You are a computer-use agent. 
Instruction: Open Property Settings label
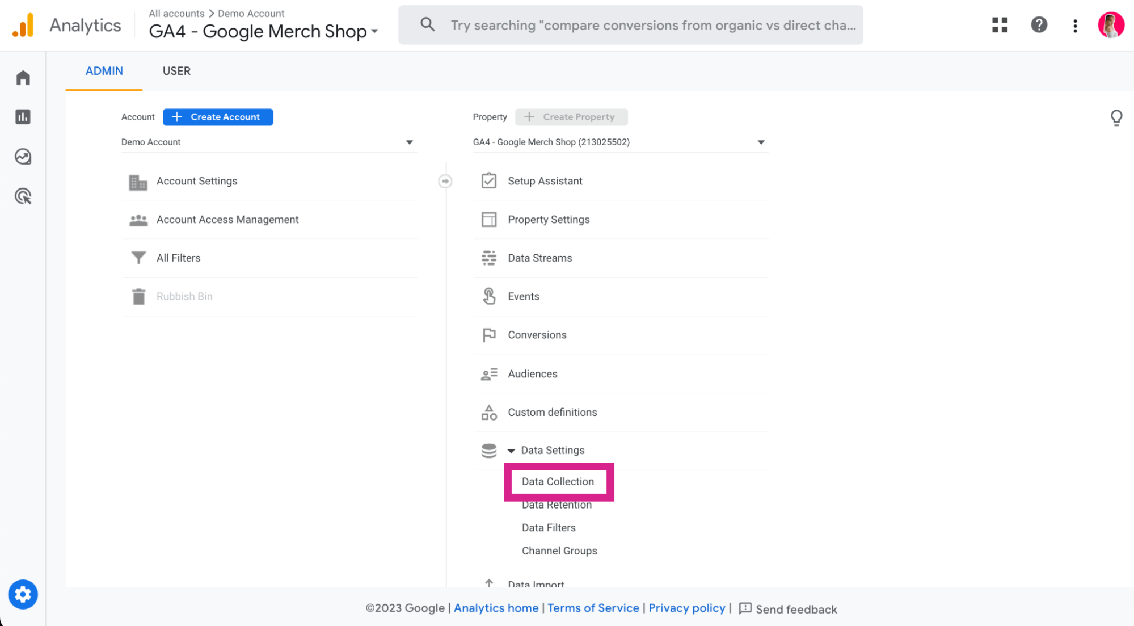coord(549,220)
